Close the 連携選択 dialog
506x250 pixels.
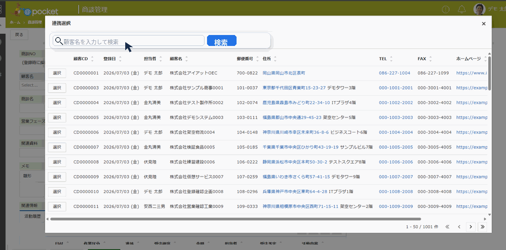pos(484,24)
